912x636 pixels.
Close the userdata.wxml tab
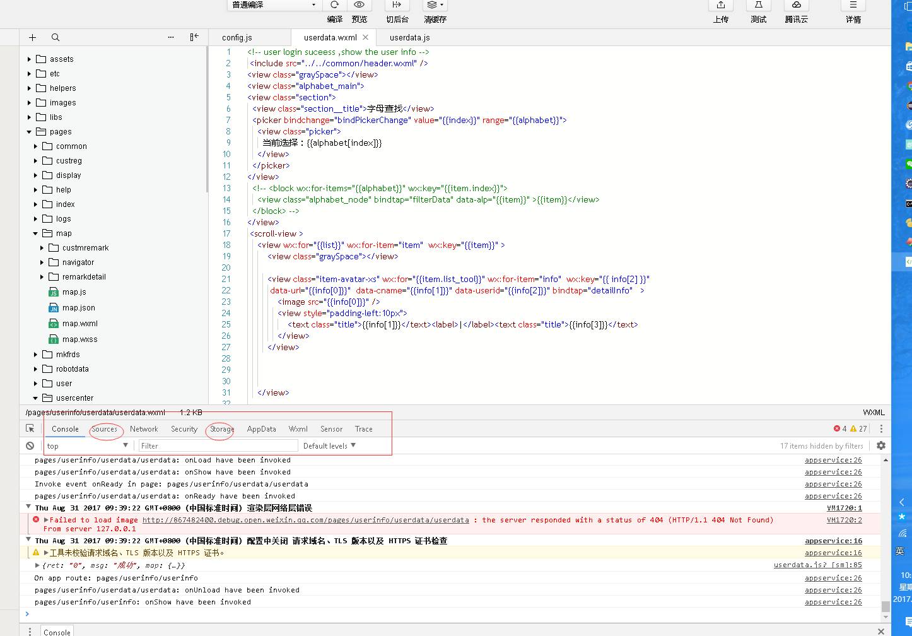coord(366,37)
